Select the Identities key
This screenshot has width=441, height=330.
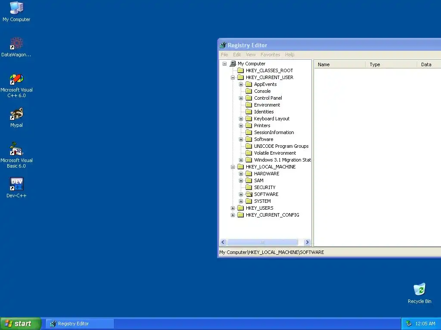tap(264, 112)
